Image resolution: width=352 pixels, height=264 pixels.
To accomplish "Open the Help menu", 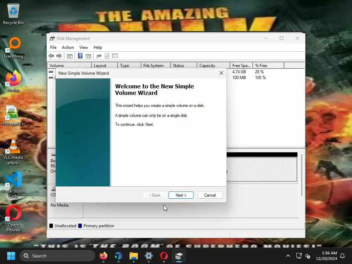I will click(x=98, y=47).
